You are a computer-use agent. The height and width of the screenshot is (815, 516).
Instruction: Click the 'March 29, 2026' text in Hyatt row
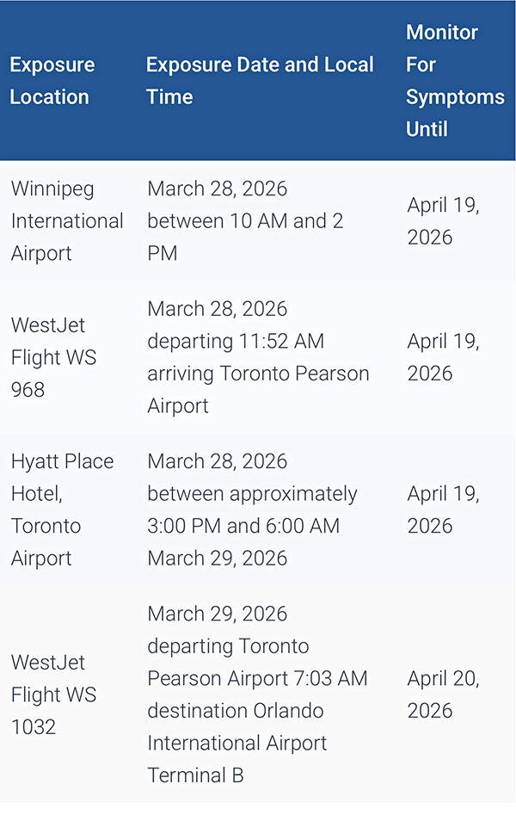coord(217,558)
